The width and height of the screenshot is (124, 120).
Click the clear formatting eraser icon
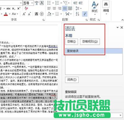26,8
